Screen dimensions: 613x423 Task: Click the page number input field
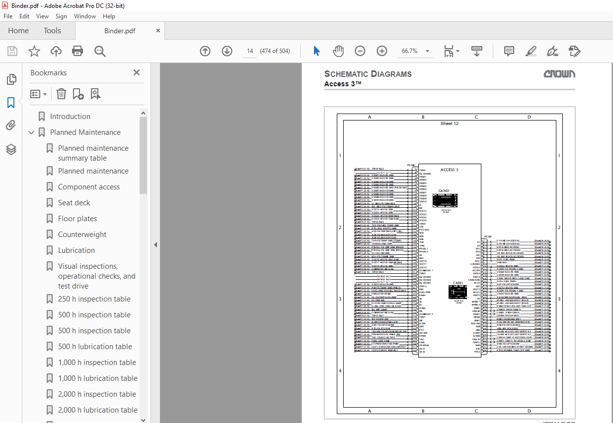tap(250, 51)
